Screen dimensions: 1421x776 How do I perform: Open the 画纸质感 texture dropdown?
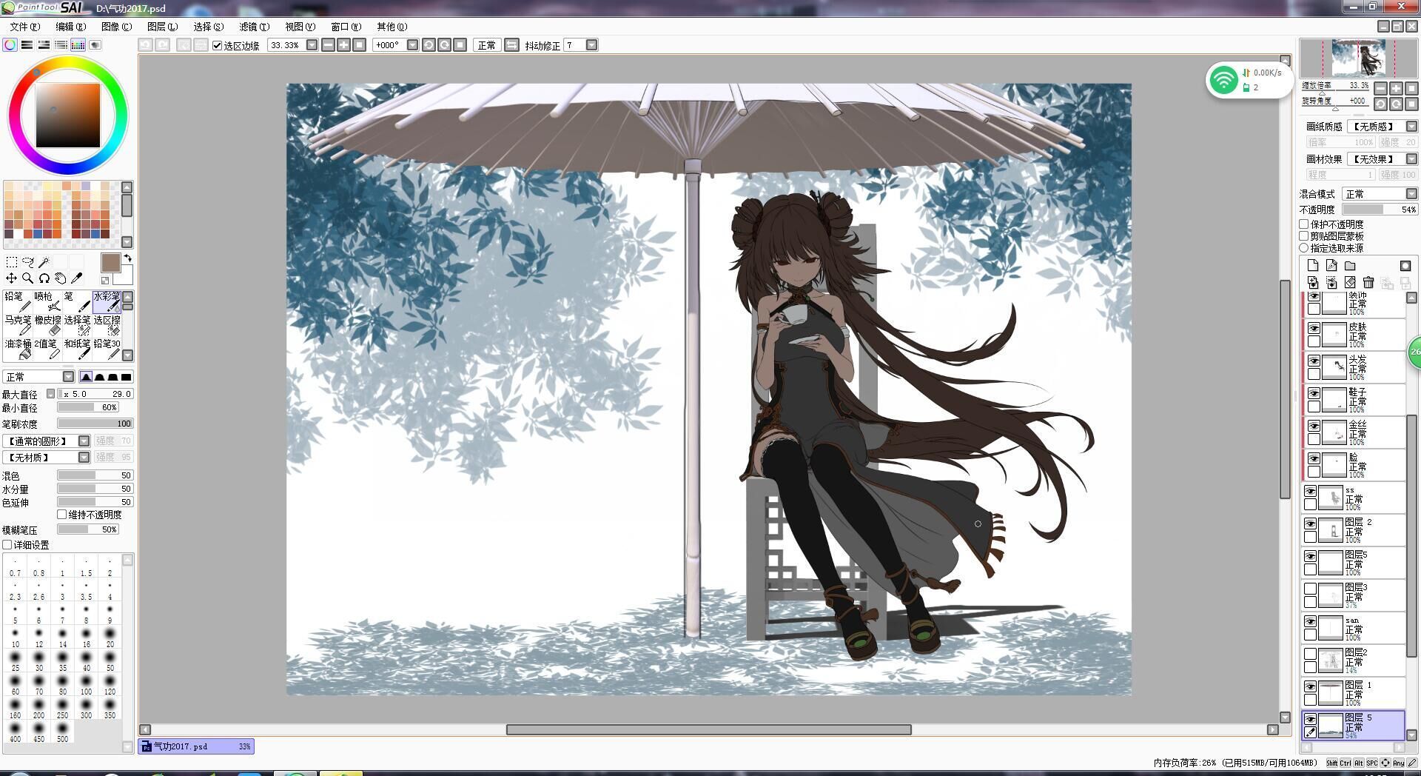(1411, 127)
